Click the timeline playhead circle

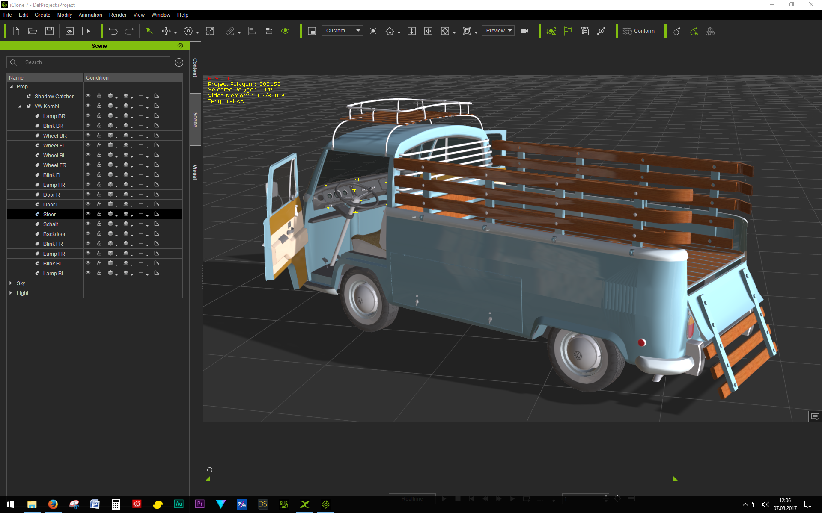pos(210,470)
